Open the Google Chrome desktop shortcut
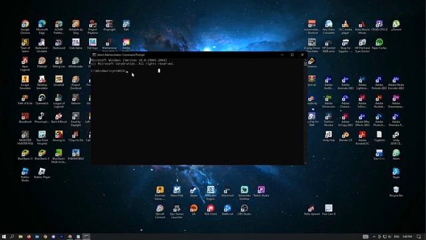 [x=25, y=27]
